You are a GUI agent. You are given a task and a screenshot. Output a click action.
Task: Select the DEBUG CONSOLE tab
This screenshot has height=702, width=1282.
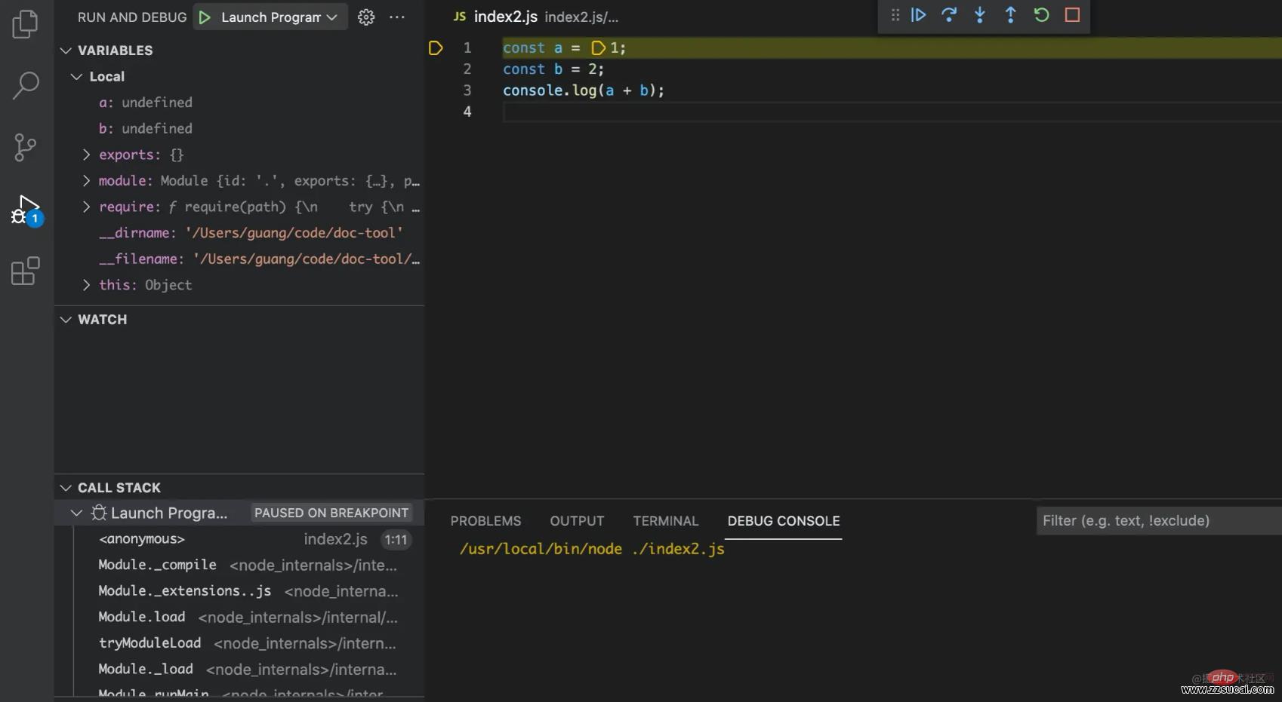[784, 521]
